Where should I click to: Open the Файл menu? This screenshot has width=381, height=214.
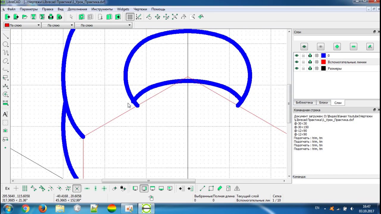pyautogui.click(x=11, y=9)
